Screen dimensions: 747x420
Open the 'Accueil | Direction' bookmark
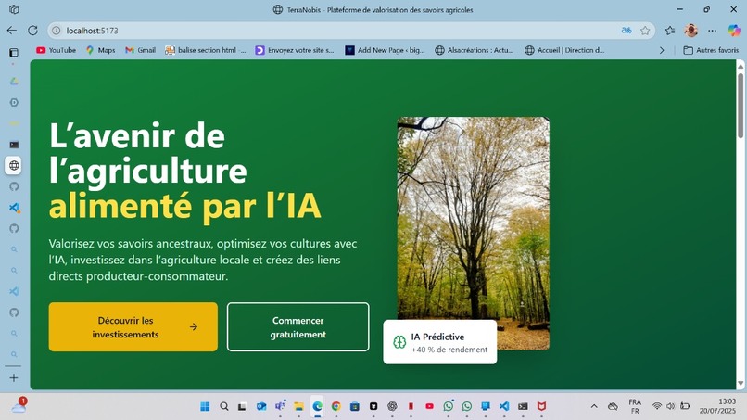[564, 50]
